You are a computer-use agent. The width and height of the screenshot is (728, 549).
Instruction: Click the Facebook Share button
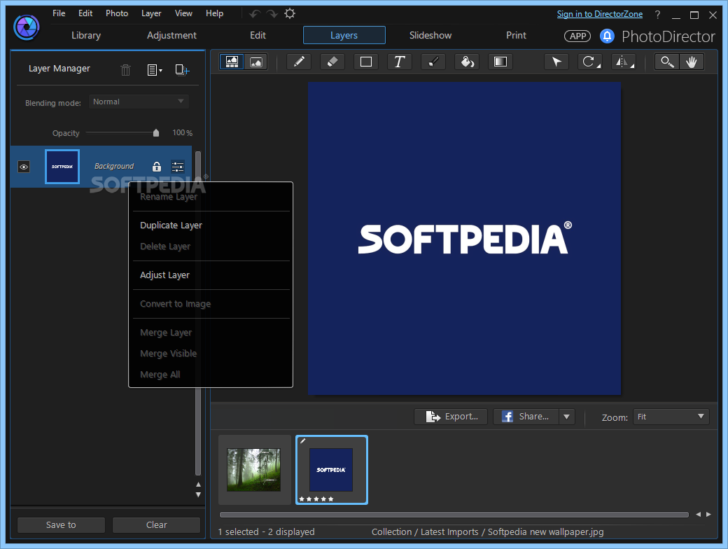pos(526,417)
